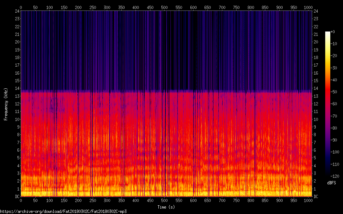Image resolution: width=343 pixels, height=214 pixels.
Task: Select the "+0" color scale label
Action: click(332, 32)
